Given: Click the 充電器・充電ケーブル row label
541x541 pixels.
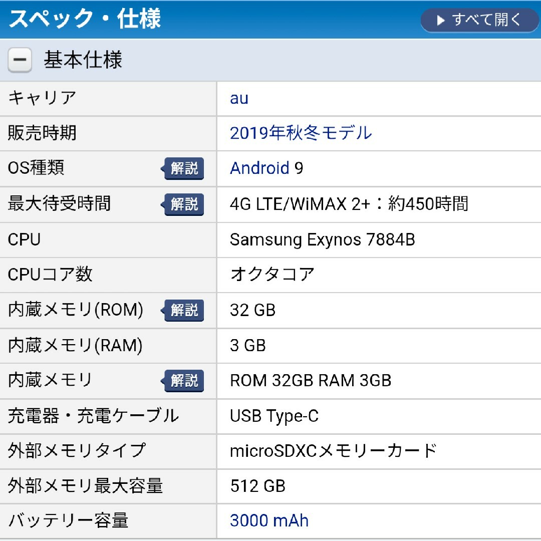Looking at the screenshot, I should 93,416.
